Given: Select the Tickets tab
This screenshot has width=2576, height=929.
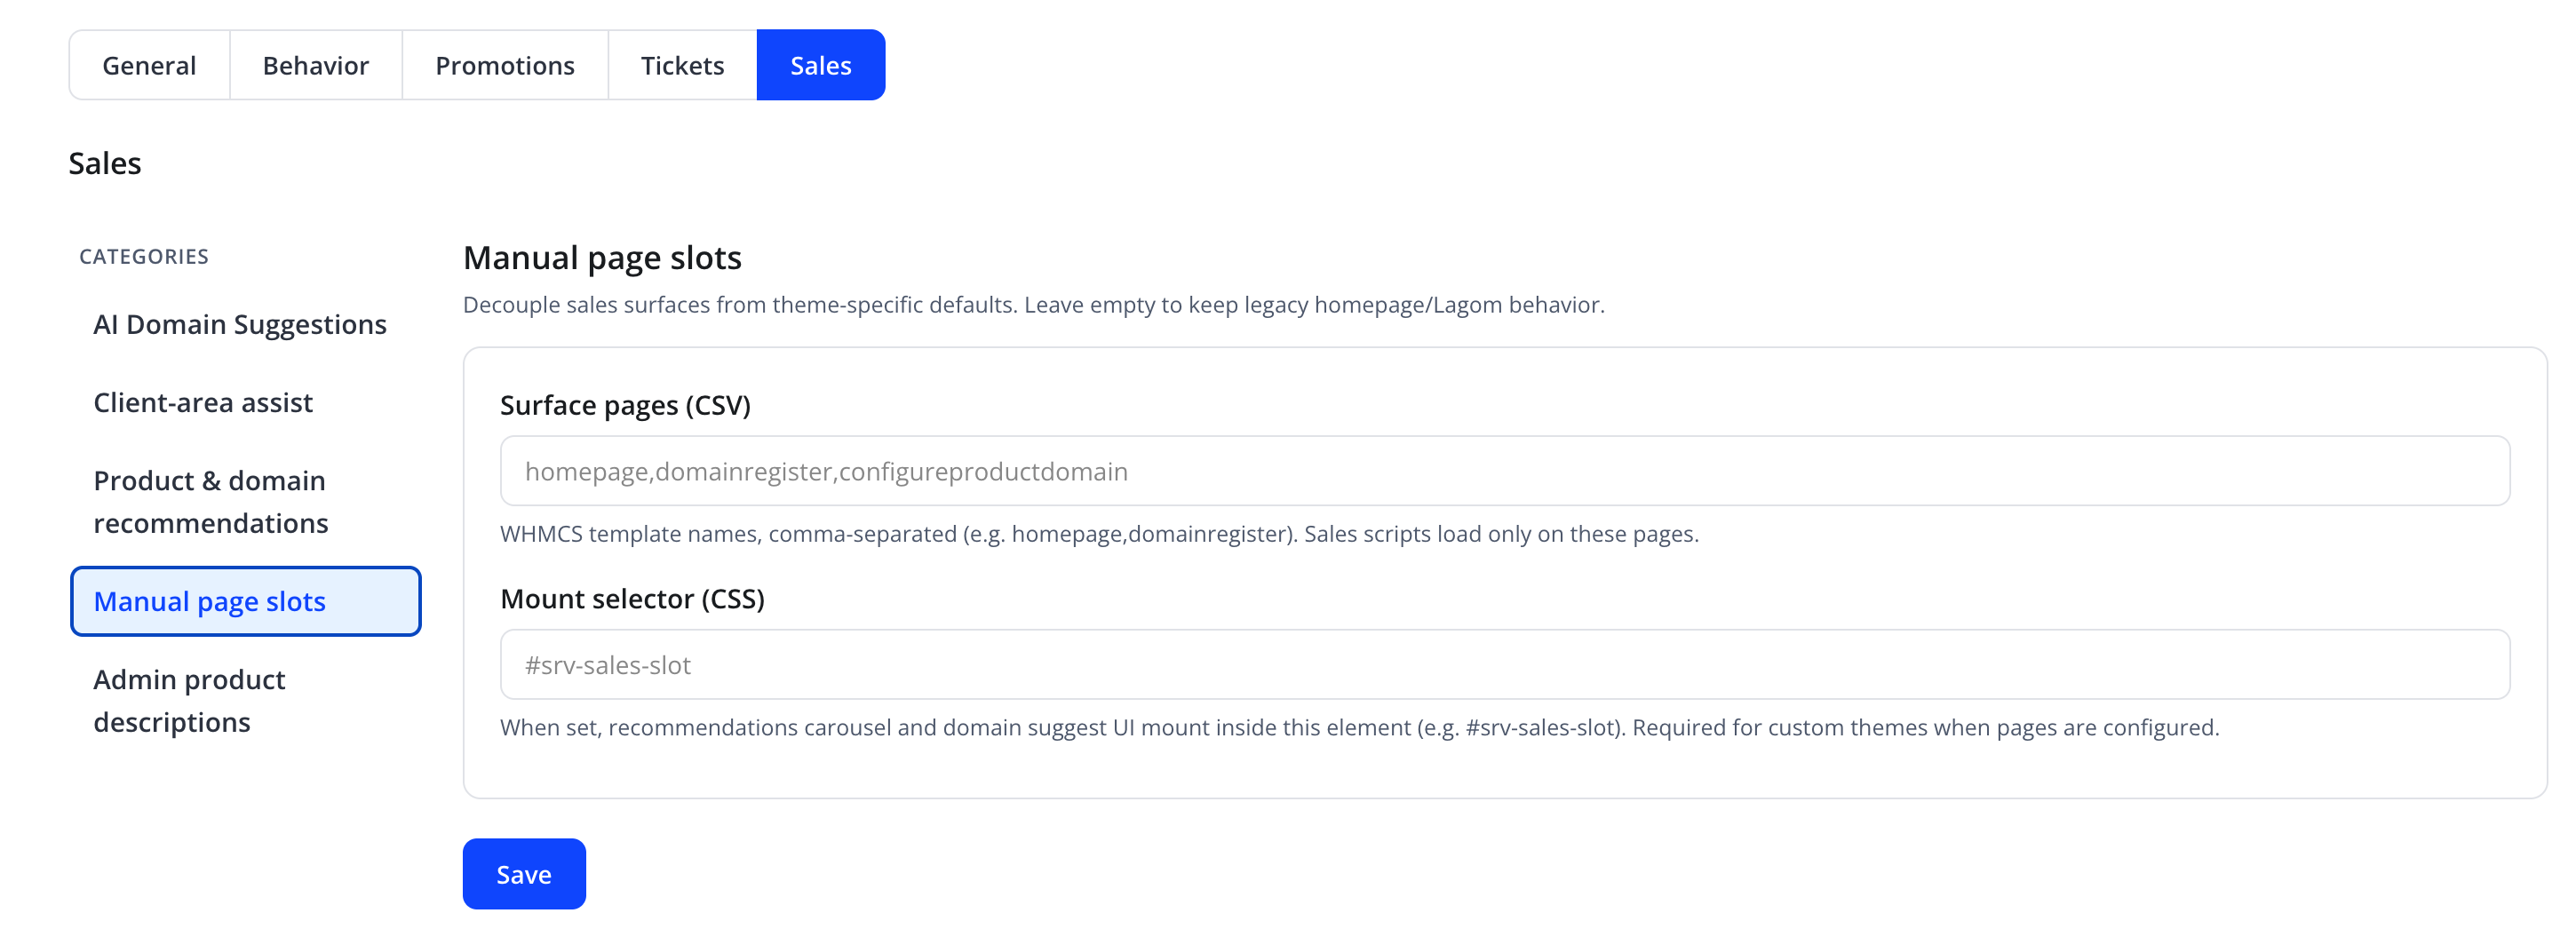Looking at the screenshot, I should 682,65.
